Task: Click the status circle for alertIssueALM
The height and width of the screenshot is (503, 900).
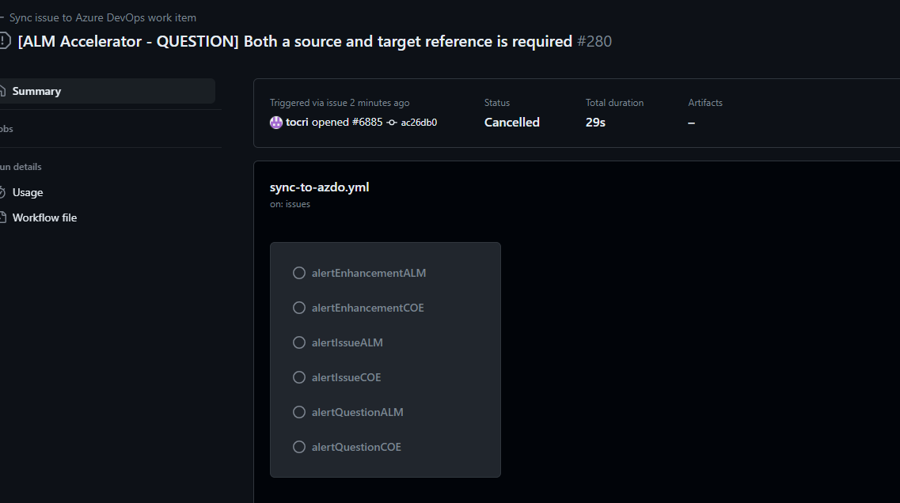Action: (299, 342)
